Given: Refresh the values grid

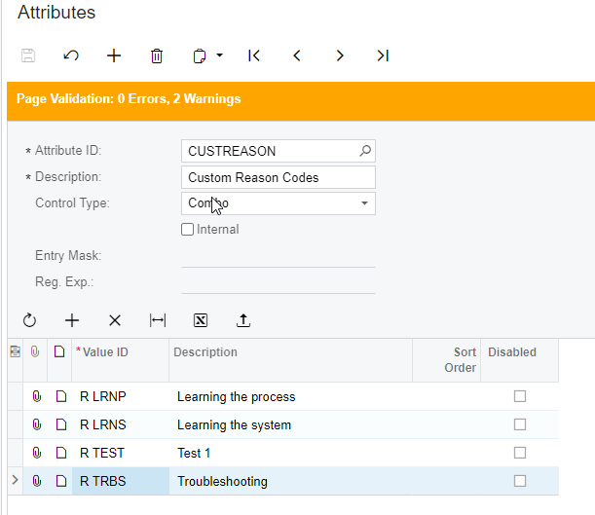Looking at the screenshot, I should [29, 320].
